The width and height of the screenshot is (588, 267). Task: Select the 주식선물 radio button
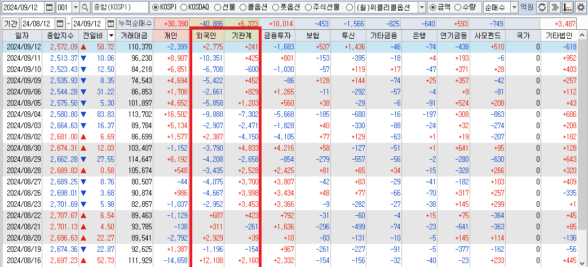[308, 7]
